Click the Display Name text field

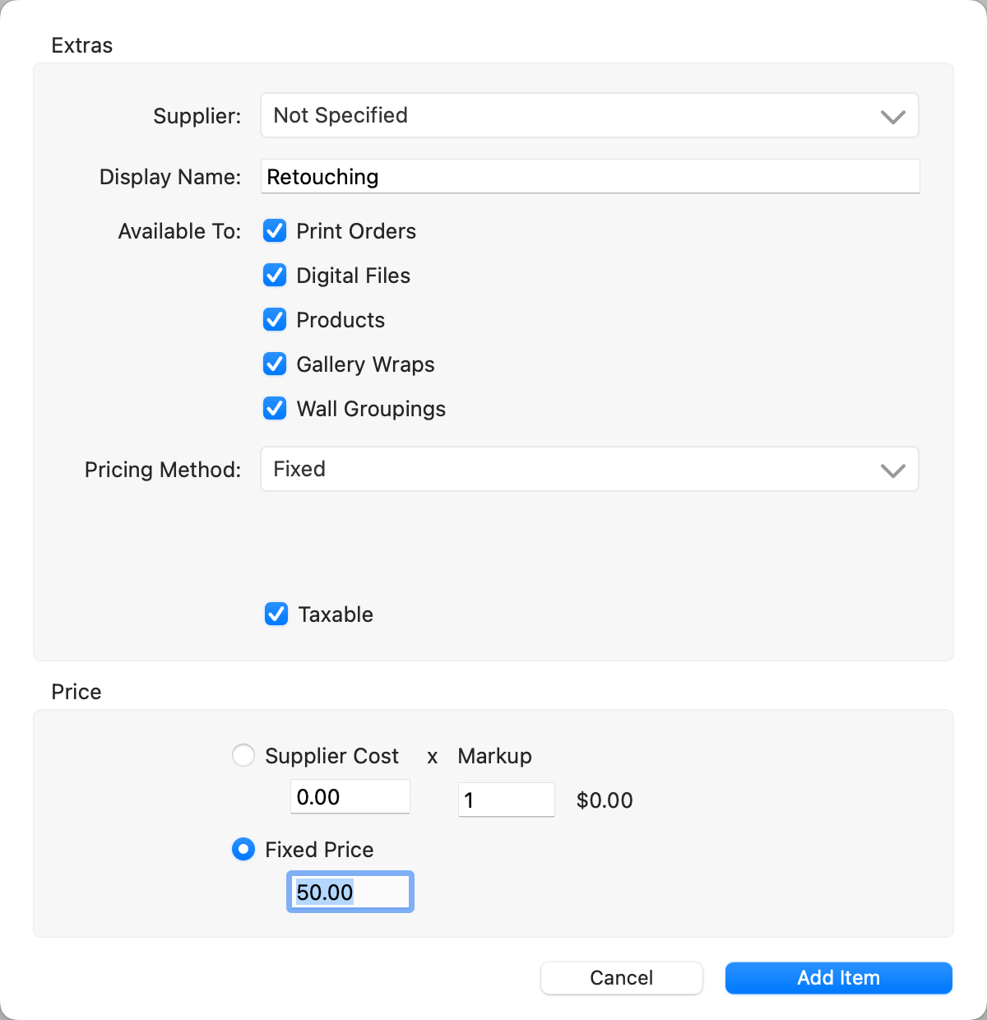click(x=589, y=177)
